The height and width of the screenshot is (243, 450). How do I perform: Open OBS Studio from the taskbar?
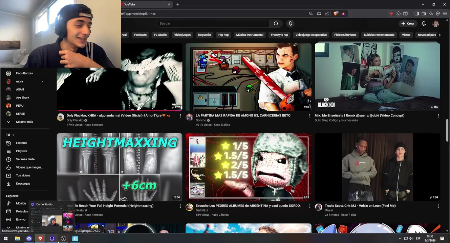(x=63, y=239)
